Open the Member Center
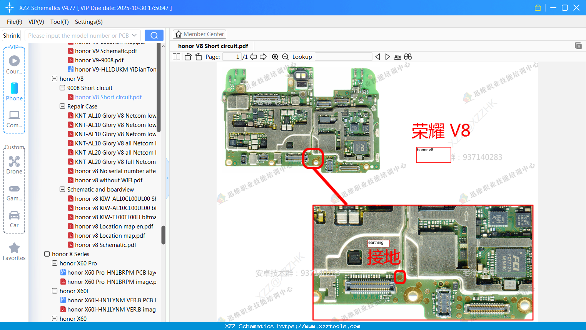586x330 pixels. pyautogui.click(x=199, y=34)
